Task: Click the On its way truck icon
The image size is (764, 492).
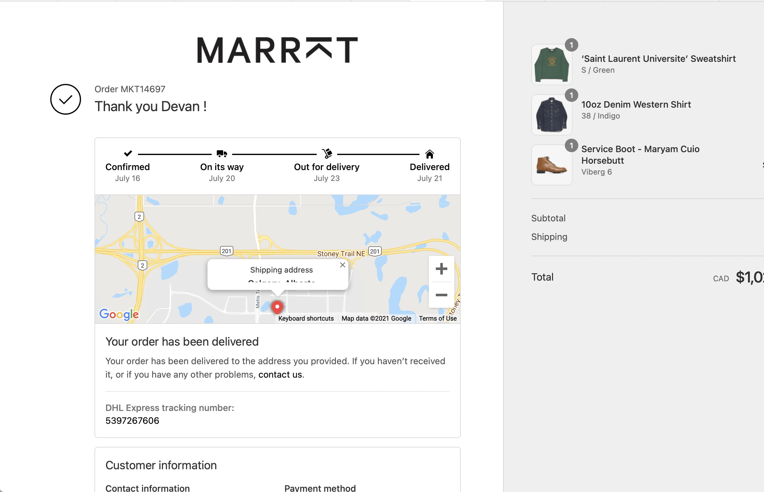Action: (x=222, y=154)
